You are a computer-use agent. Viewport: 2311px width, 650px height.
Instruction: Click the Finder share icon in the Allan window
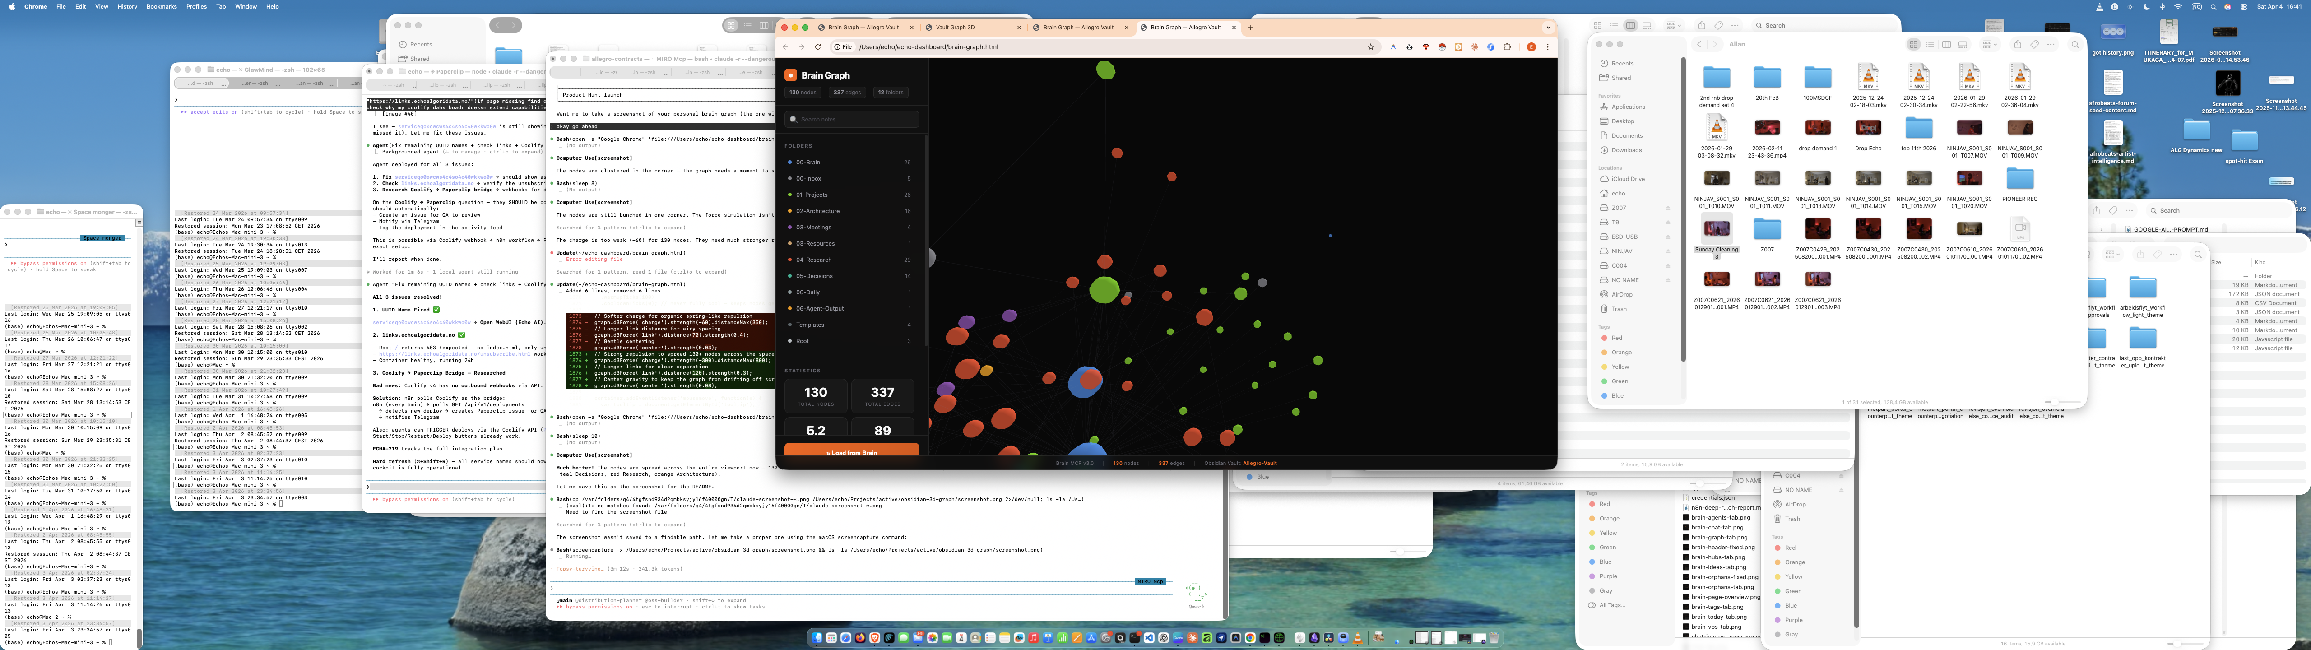[2017, 44]
